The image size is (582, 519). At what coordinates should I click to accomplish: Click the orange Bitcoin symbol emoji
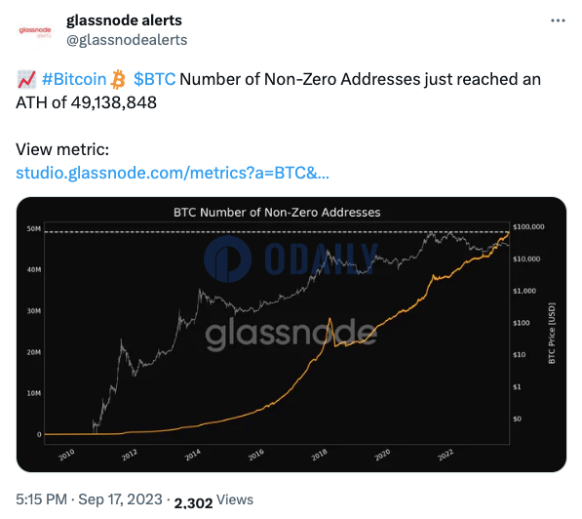pos(118,79)
